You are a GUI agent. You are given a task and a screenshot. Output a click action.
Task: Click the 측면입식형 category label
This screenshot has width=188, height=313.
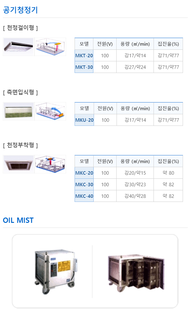(20, 92)
